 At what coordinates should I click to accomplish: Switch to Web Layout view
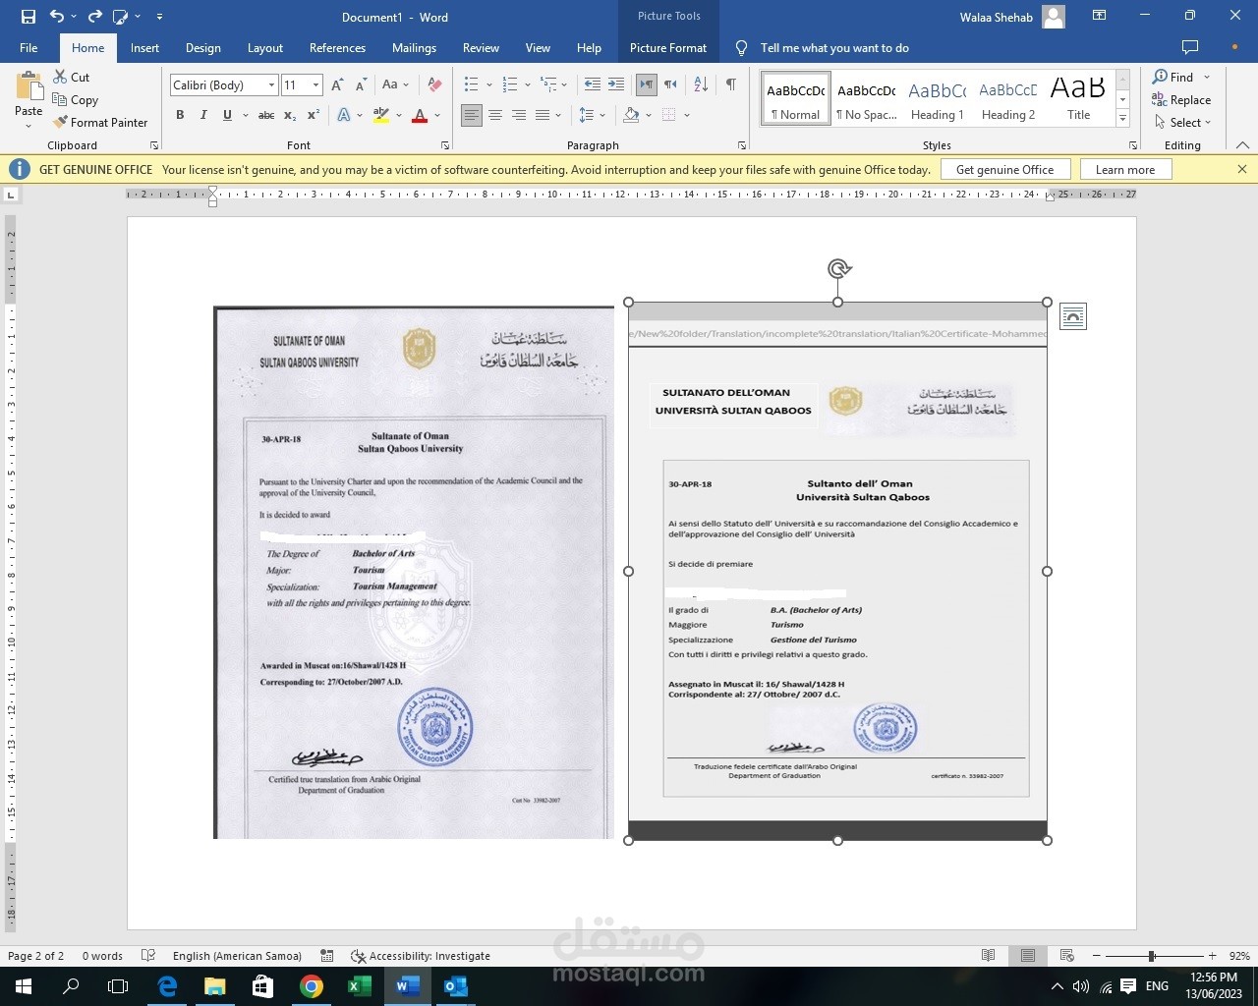(x=1067, y=956)
